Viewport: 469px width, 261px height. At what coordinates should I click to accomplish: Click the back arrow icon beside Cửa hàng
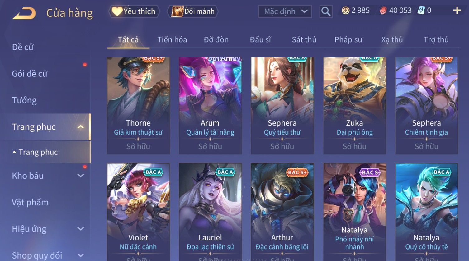(24, 13)
